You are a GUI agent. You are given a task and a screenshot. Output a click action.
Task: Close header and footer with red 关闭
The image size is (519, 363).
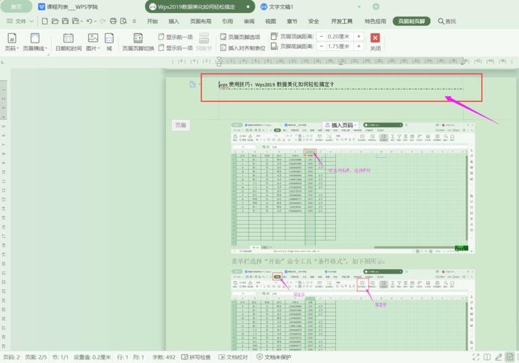coord(375,42)
